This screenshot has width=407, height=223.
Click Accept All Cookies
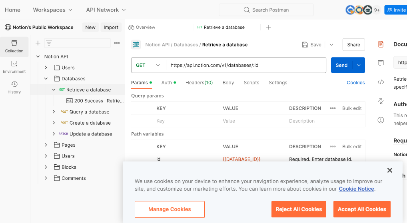(362, 209)
